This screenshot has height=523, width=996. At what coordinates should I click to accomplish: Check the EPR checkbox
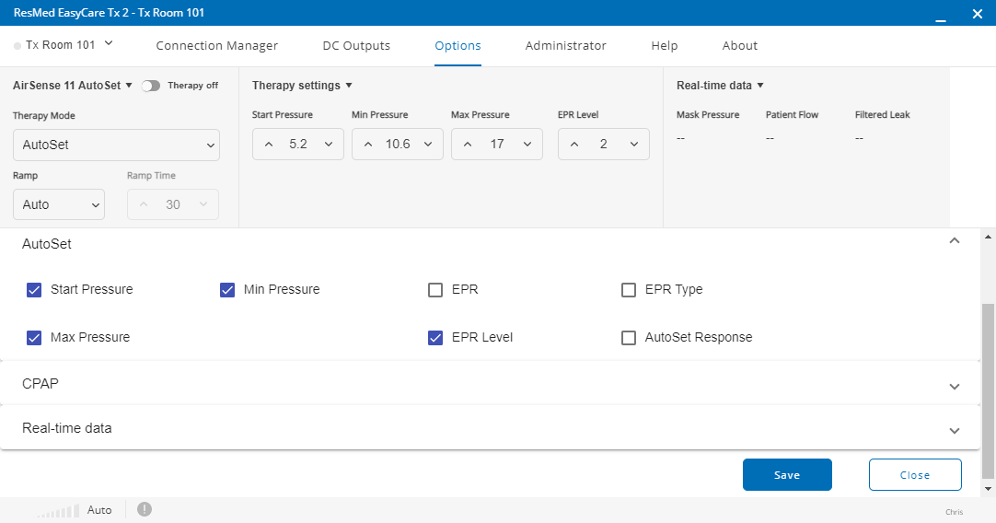[435, 290]
